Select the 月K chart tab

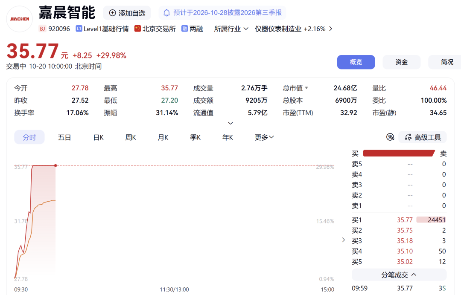click(163, 137)
